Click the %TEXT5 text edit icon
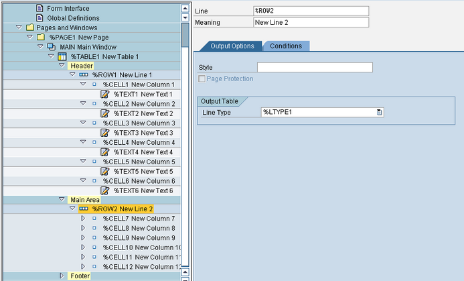Screen dimensions: 464x281 [104, 171]
